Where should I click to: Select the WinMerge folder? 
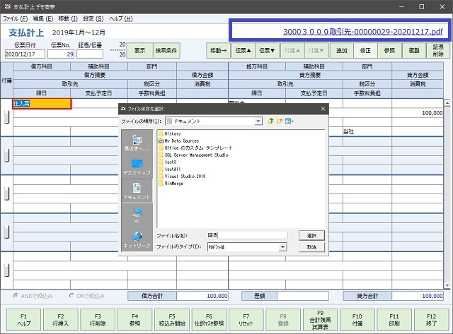tap(171, 184)
